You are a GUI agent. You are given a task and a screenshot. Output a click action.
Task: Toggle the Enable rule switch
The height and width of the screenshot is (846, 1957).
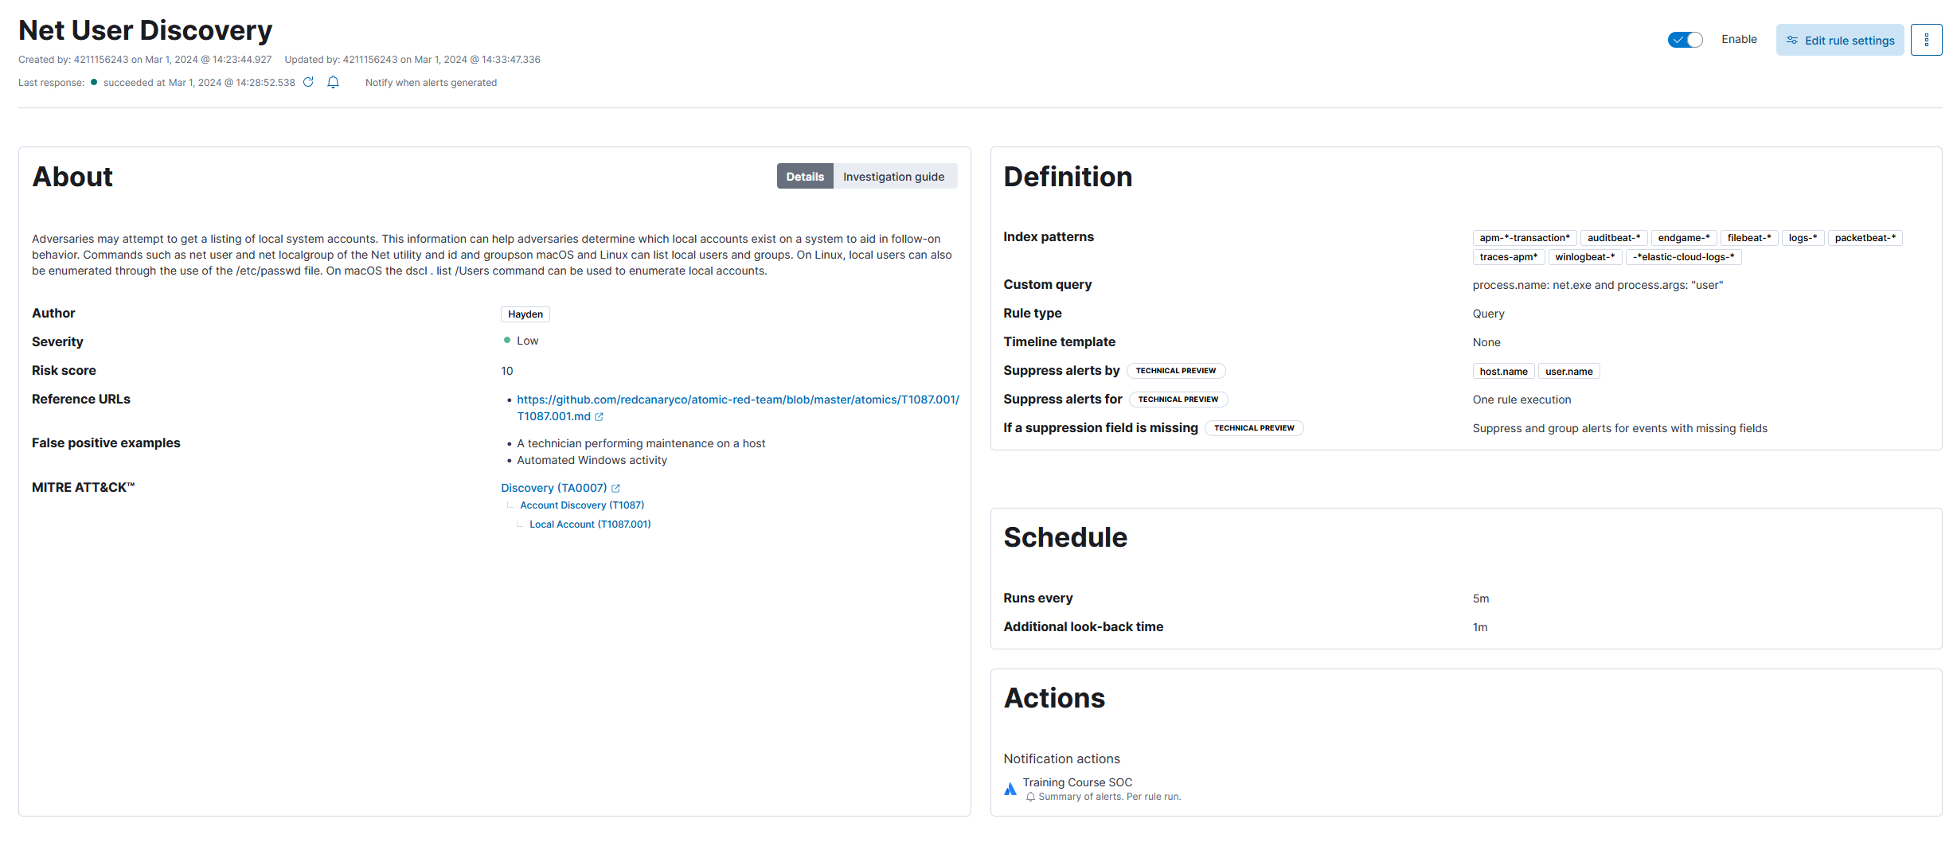1685,40
